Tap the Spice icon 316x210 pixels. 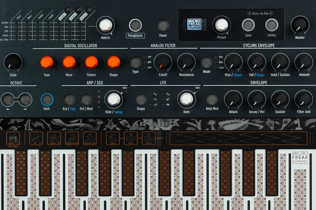coord(113,138)
